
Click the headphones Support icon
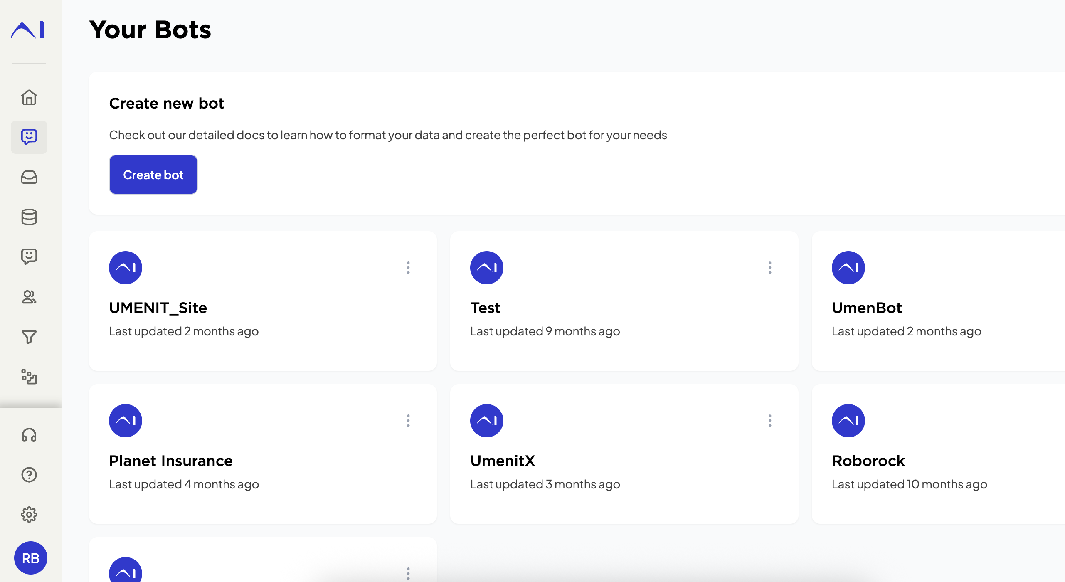[29, 435]
